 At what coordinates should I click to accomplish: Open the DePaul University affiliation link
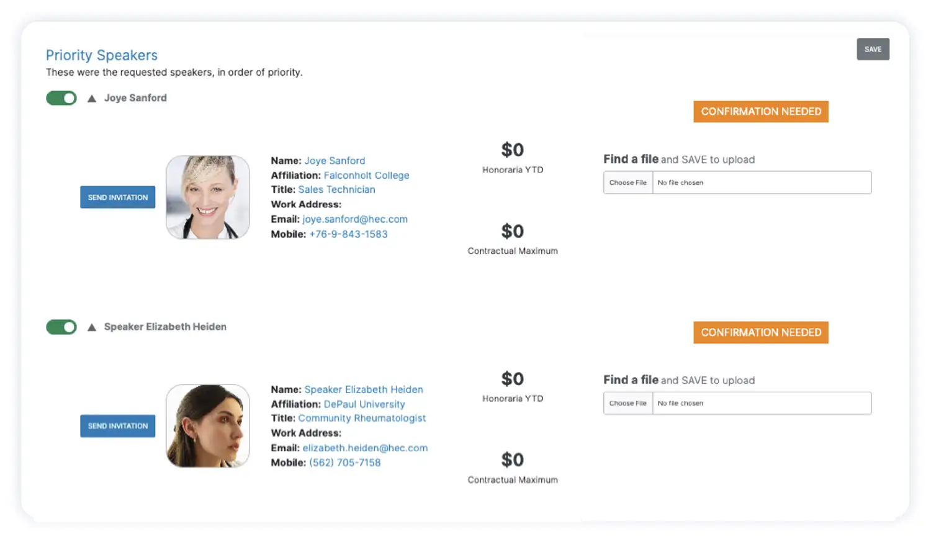[x=364, y=404]
